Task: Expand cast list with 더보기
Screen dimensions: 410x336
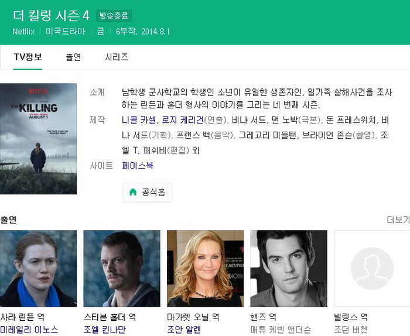Action: (x=398, y=220)
